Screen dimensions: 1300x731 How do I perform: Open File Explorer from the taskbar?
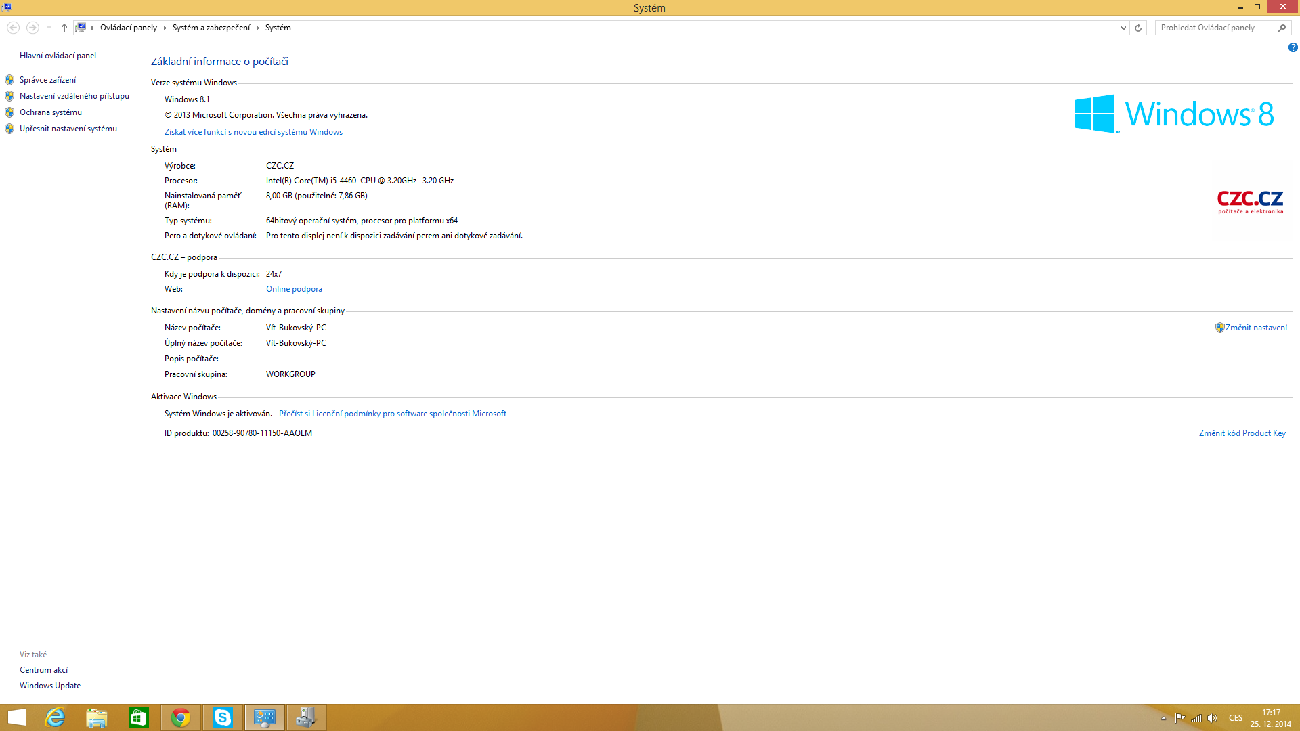(x=97, y=717)
